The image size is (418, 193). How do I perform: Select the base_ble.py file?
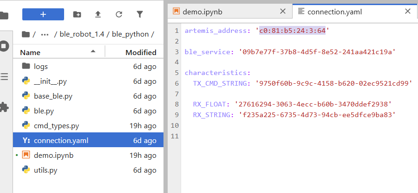[53, 96]
